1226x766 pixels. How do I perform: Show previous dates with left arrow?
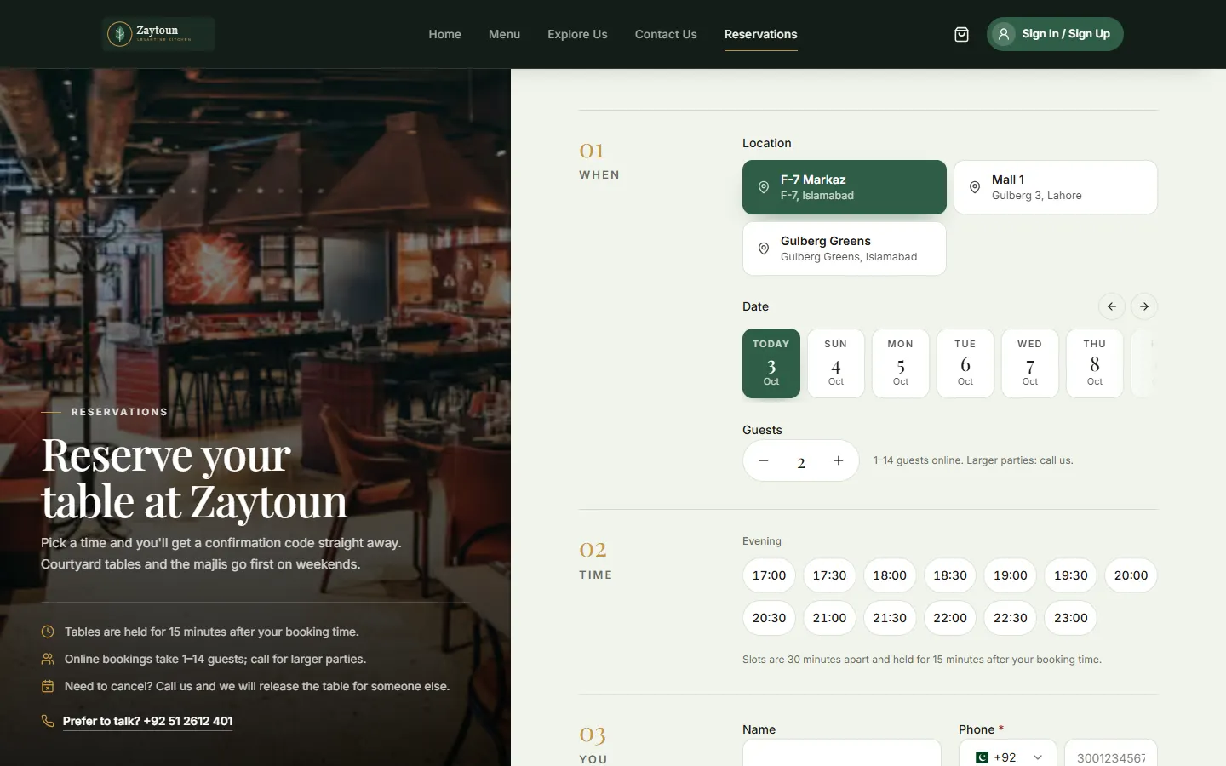tap(1111, 306)
